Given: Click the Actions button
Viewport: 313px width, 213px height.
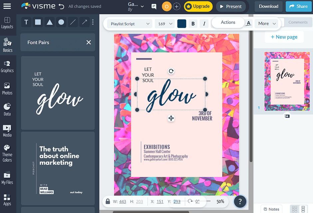Looking at the screenshot, I should tap(228, 22).
